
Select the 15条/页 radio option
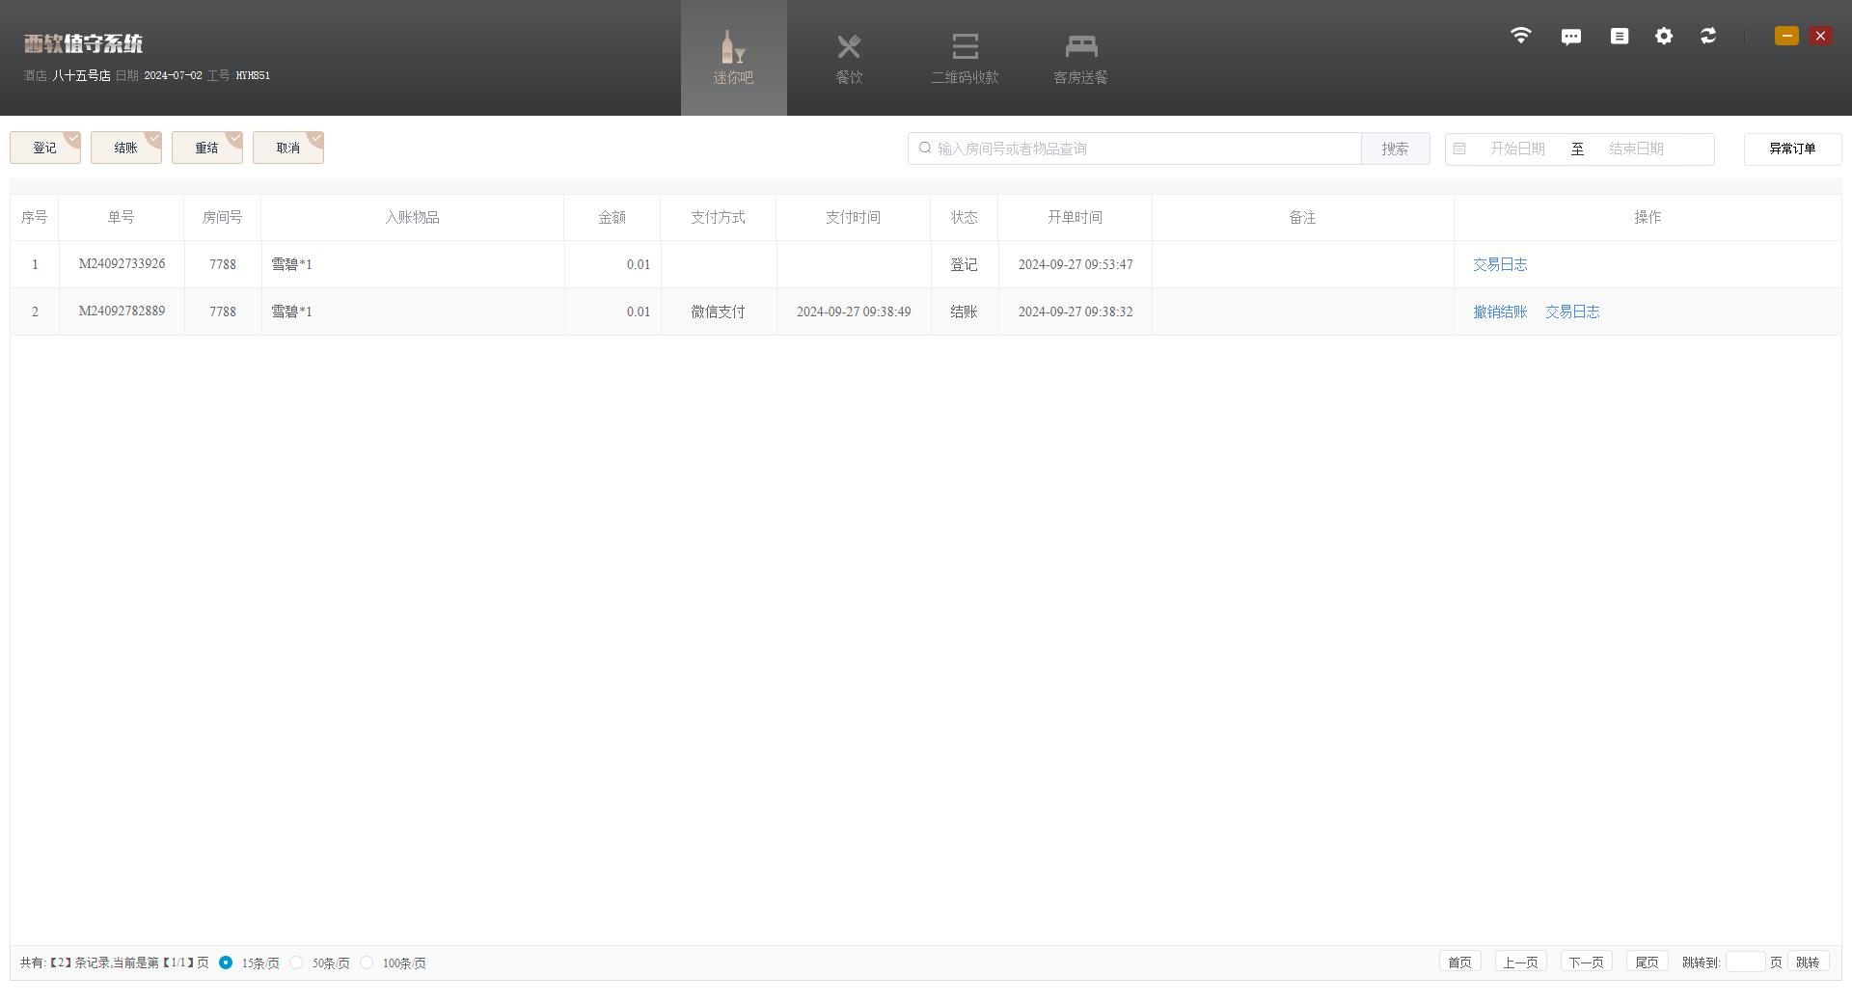click(226, 962)
